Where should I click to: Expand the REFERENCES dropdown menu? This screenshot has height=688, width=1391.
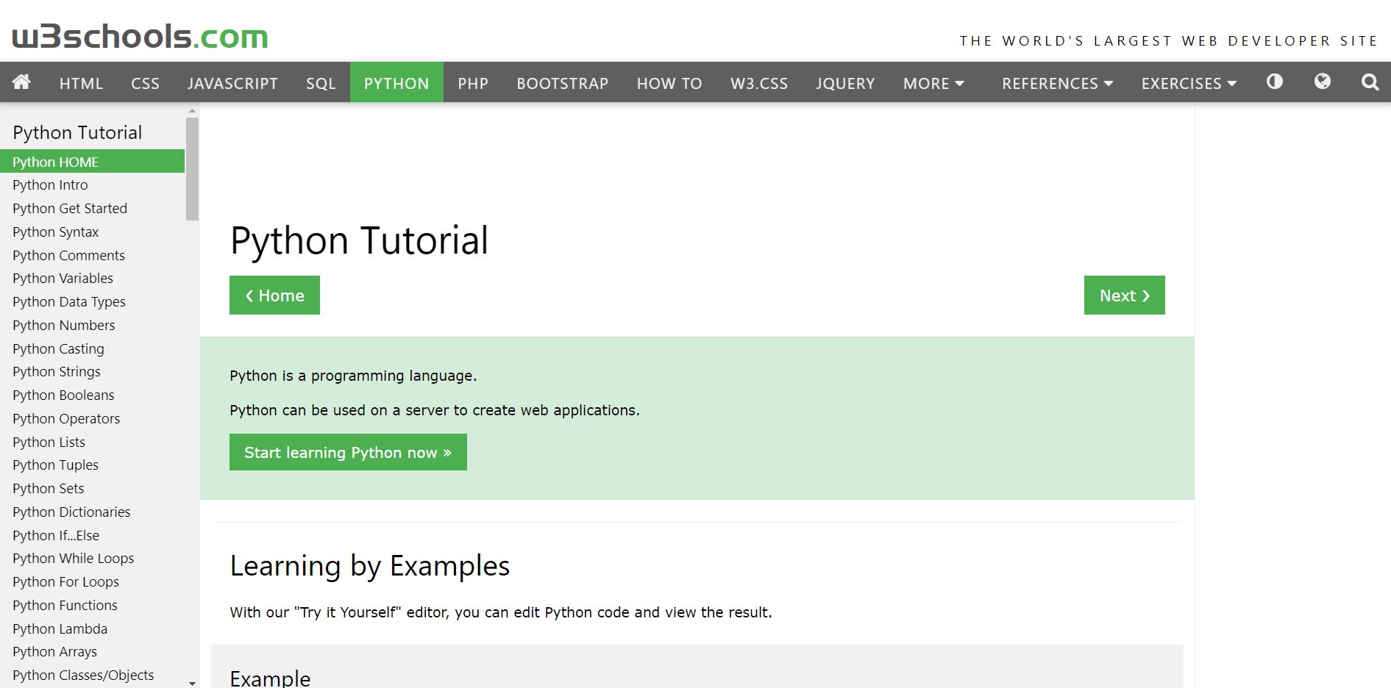(x=1057, y=83)
